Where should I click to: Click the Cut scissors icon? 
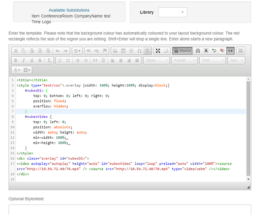point(16,51)
